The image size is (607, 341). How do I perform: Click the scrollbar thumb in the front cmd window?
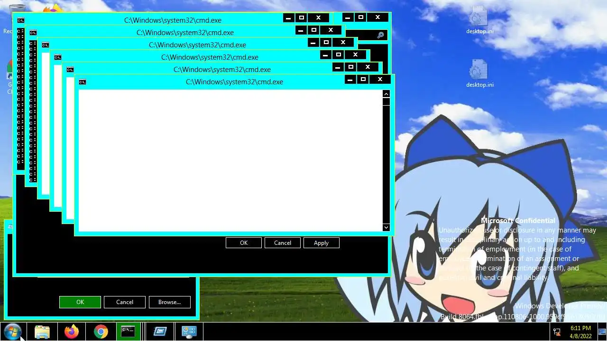coord(386,101)
